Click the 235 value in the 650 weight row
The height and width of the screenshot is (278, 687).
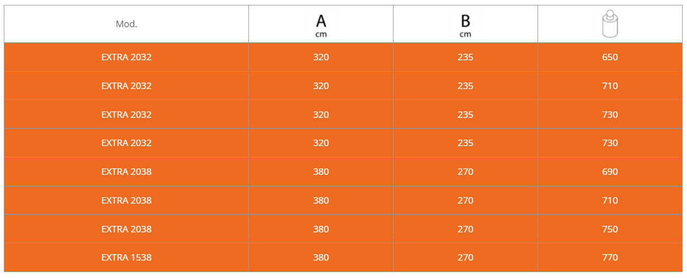point(465,57)
